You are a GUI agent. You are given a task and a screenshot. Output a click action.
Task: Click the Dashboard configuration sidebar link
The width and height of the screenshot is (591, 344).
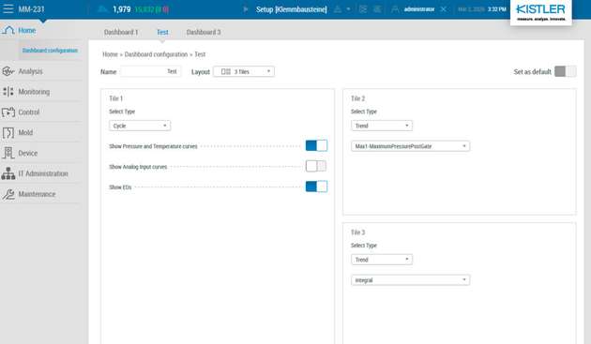pos(50,50)
